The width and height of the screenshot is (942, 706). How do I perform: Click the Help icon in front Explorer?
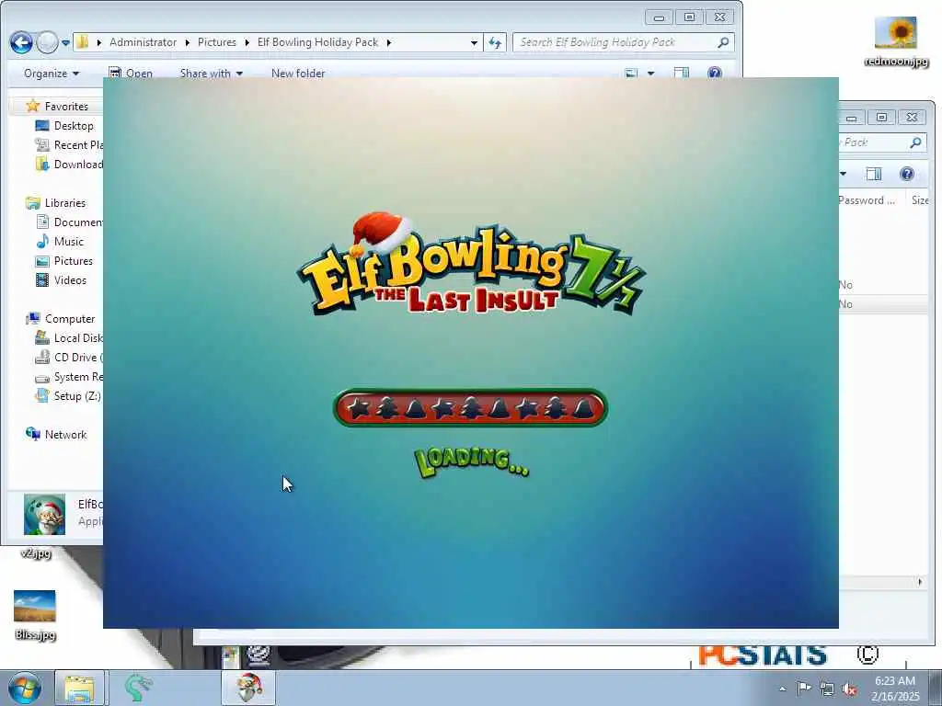click(x=714, y=73)
